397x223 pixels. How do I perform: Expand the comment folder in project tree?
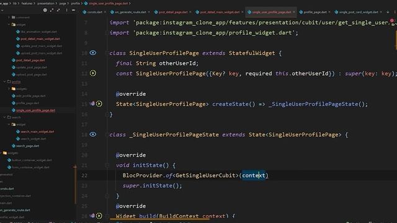[x=9, y=17]
